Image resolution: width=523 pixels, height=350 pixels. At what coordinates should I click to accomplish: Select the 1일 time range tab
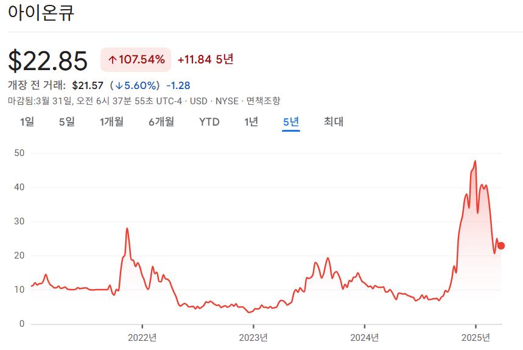click(x=27, y=122)
